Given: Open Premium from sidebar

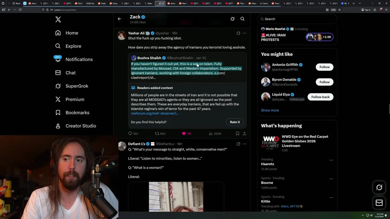Looking at the screenshot, I should [x=70, y=99].
